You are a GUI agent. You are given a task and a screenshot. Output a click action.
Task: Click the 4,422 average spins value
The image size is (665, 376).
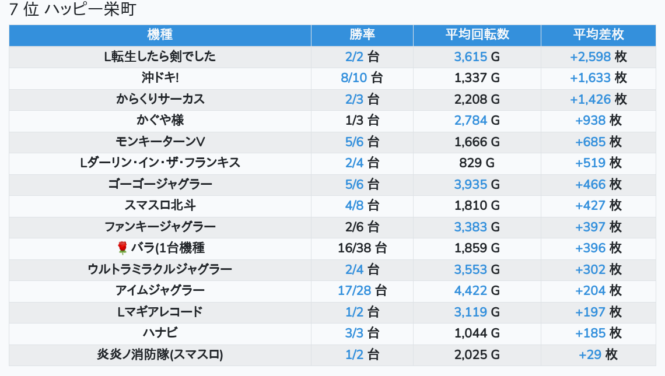pyautogui.click(x=470, y=291)
